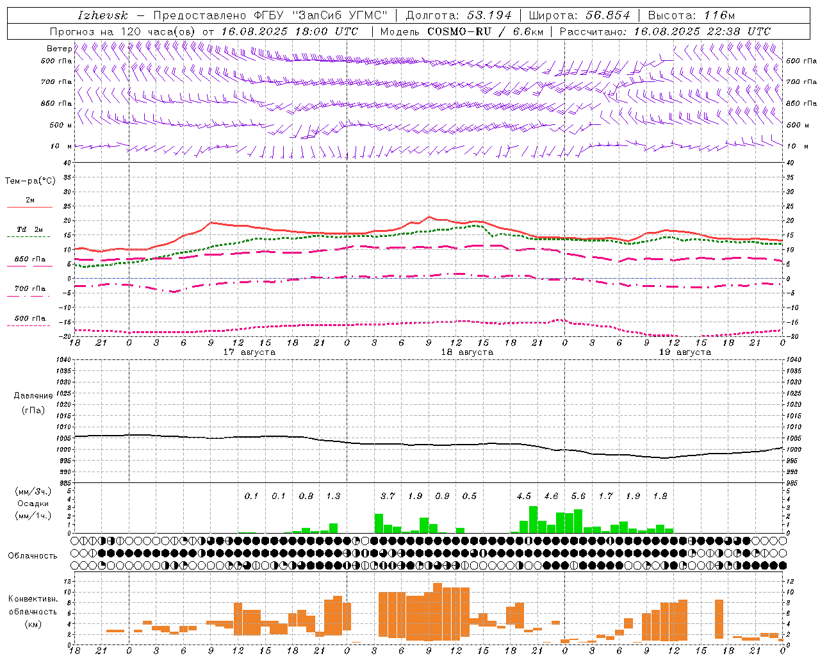Click the 0.8 precipitation total

(306, 496)
